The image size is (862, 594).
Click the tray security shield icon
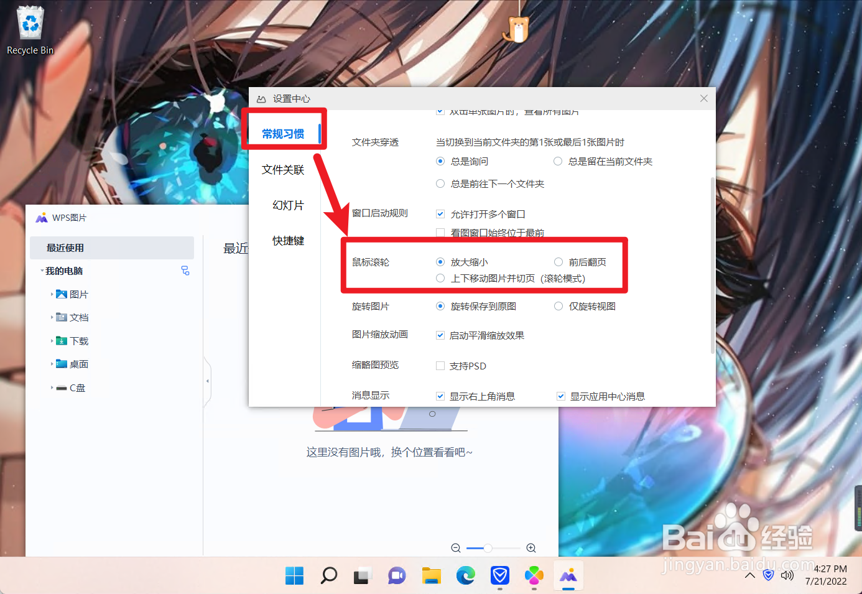point(769,575)
